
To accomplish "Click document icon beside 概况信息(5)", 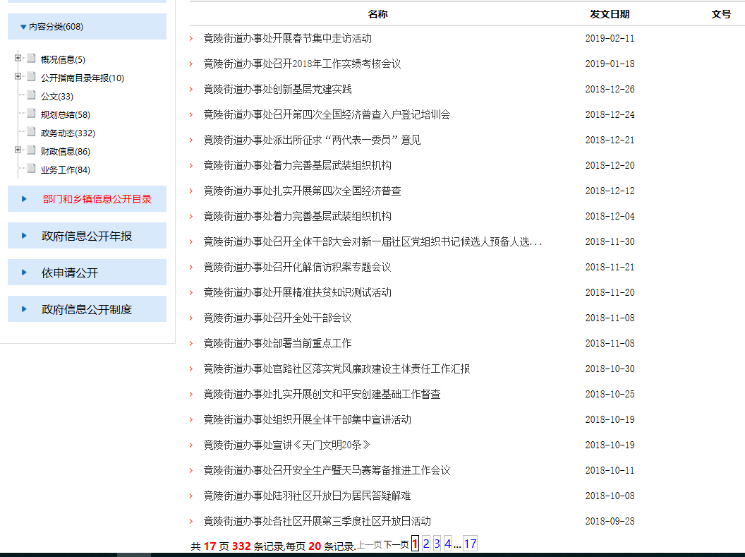I will tap(31, 59).
